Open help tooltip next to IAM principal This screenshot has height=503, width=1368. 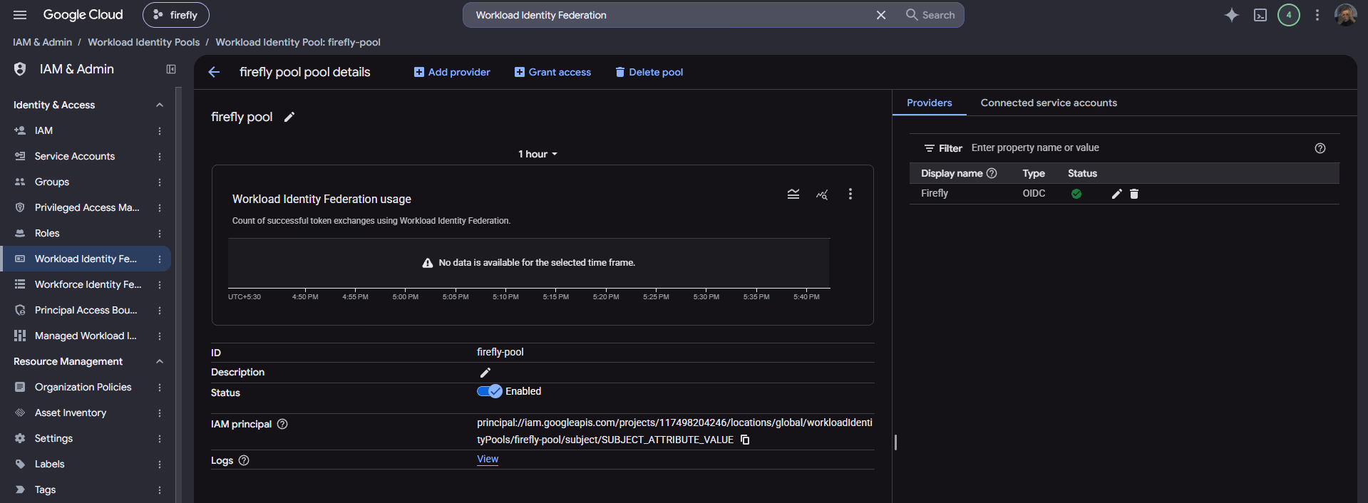(282, 424)
